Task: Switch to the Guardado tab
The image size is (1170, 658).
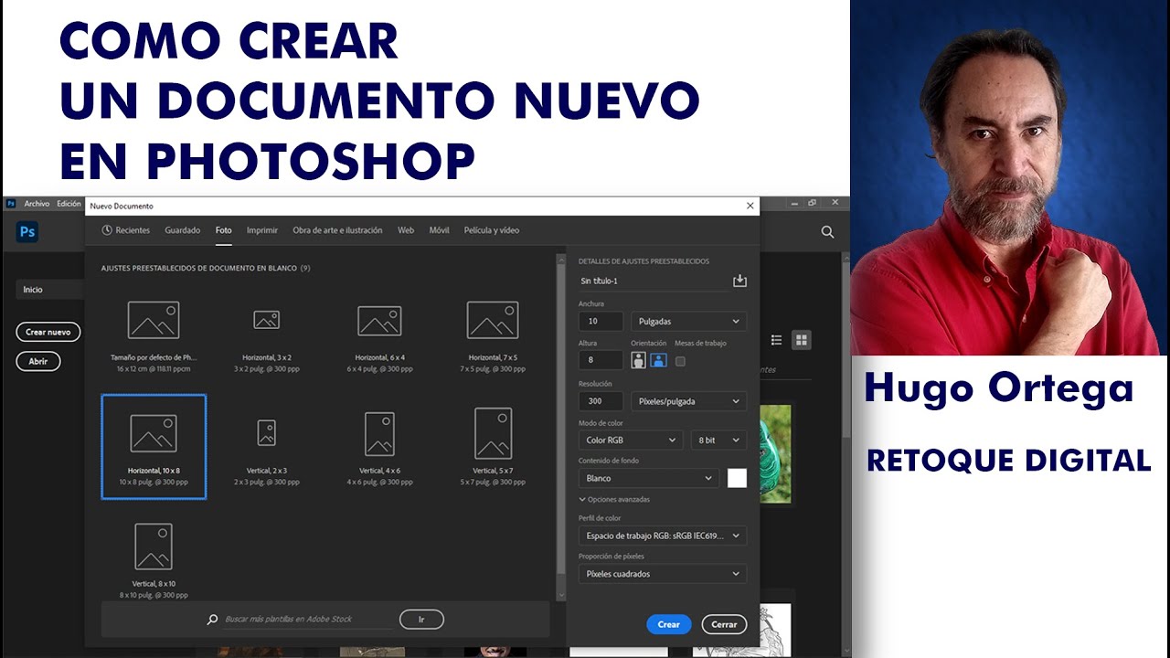Action: pyautogui.click(x=183, y=230)
